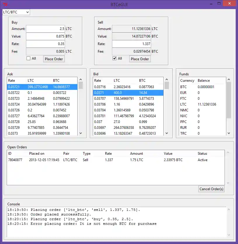The width and height of the screenshot is (238, 244).
Task: Click the Buy Rate input field
Action: pyautogui.click(x=45, y=44)
